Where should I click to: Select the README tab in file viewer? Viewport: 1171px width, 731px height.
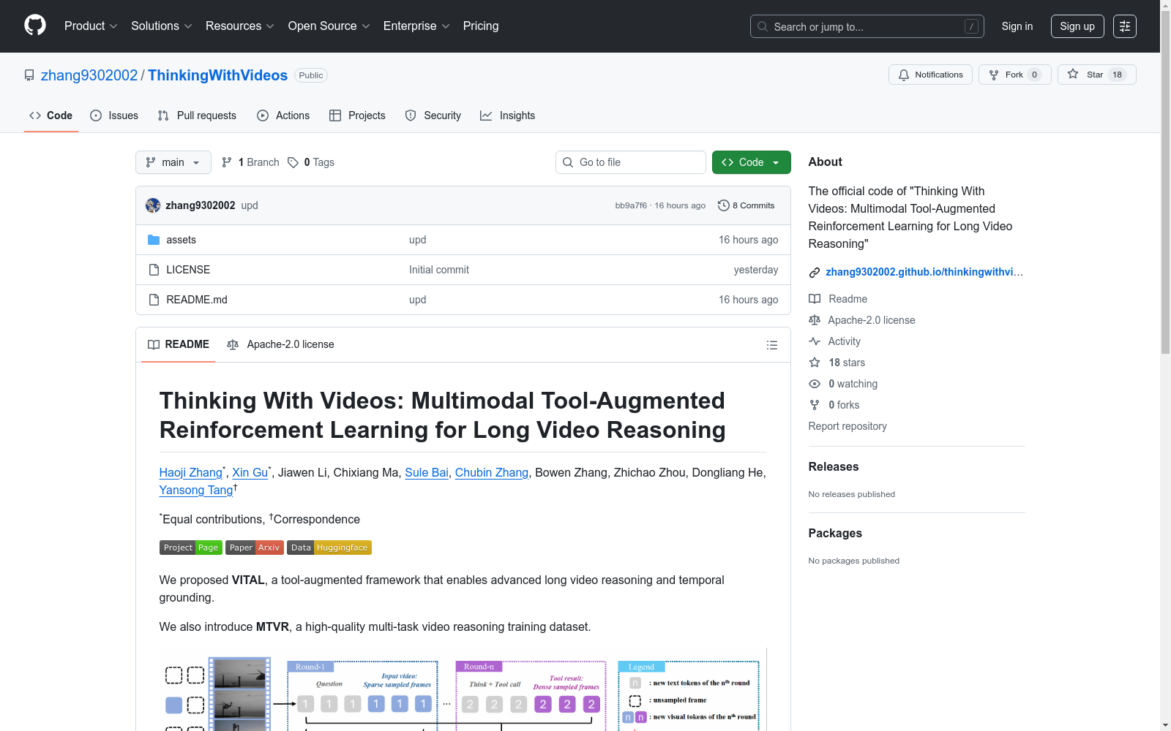[x=179, y=345]
